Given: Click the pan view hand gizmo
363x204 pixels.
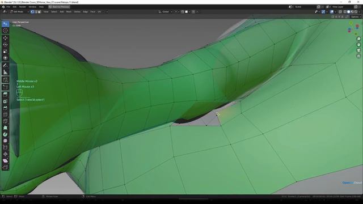Looking at the screenshot, I should click(358, 45).
